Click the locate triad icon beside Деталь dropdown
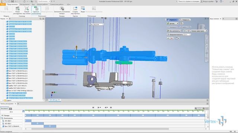Image resolution: width=238 pixels, height=133 pixels. [x=182, y=23]
